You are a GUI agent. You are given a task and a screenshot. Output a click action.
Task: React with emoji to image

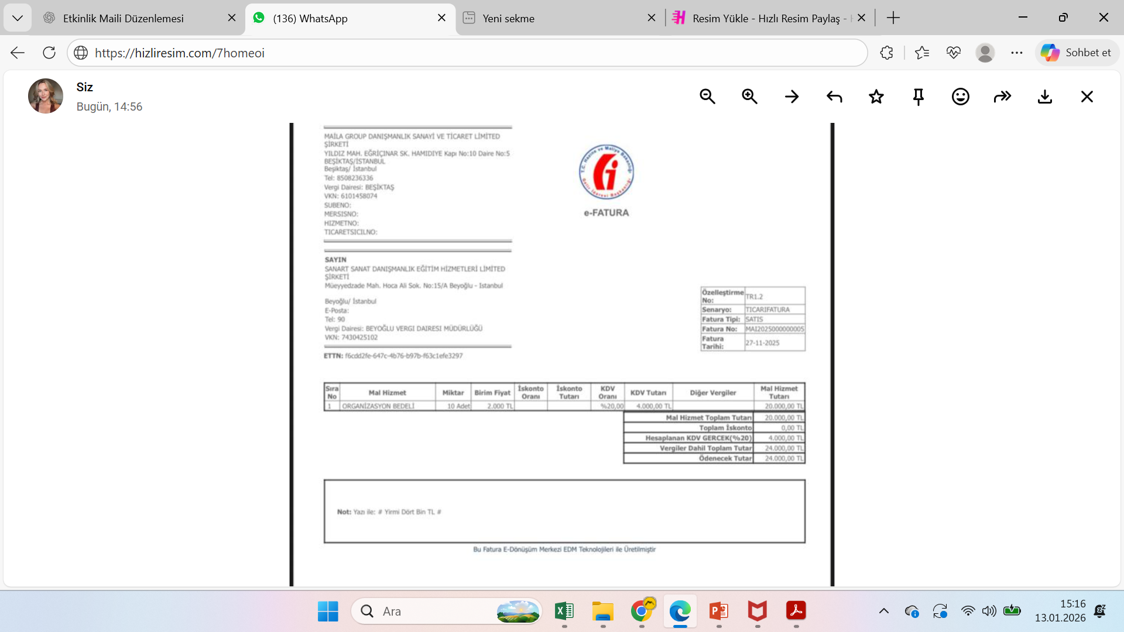[961, 97]
